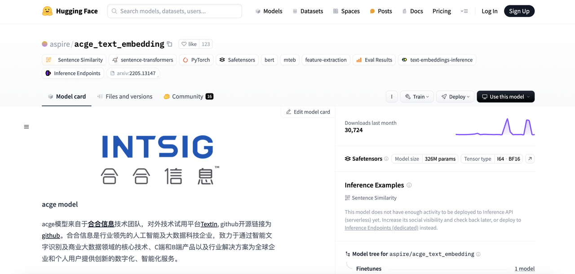This screenshot has height=274, width=575.
Task: Select the Model card tab
Action: click(x=66, y=97)
